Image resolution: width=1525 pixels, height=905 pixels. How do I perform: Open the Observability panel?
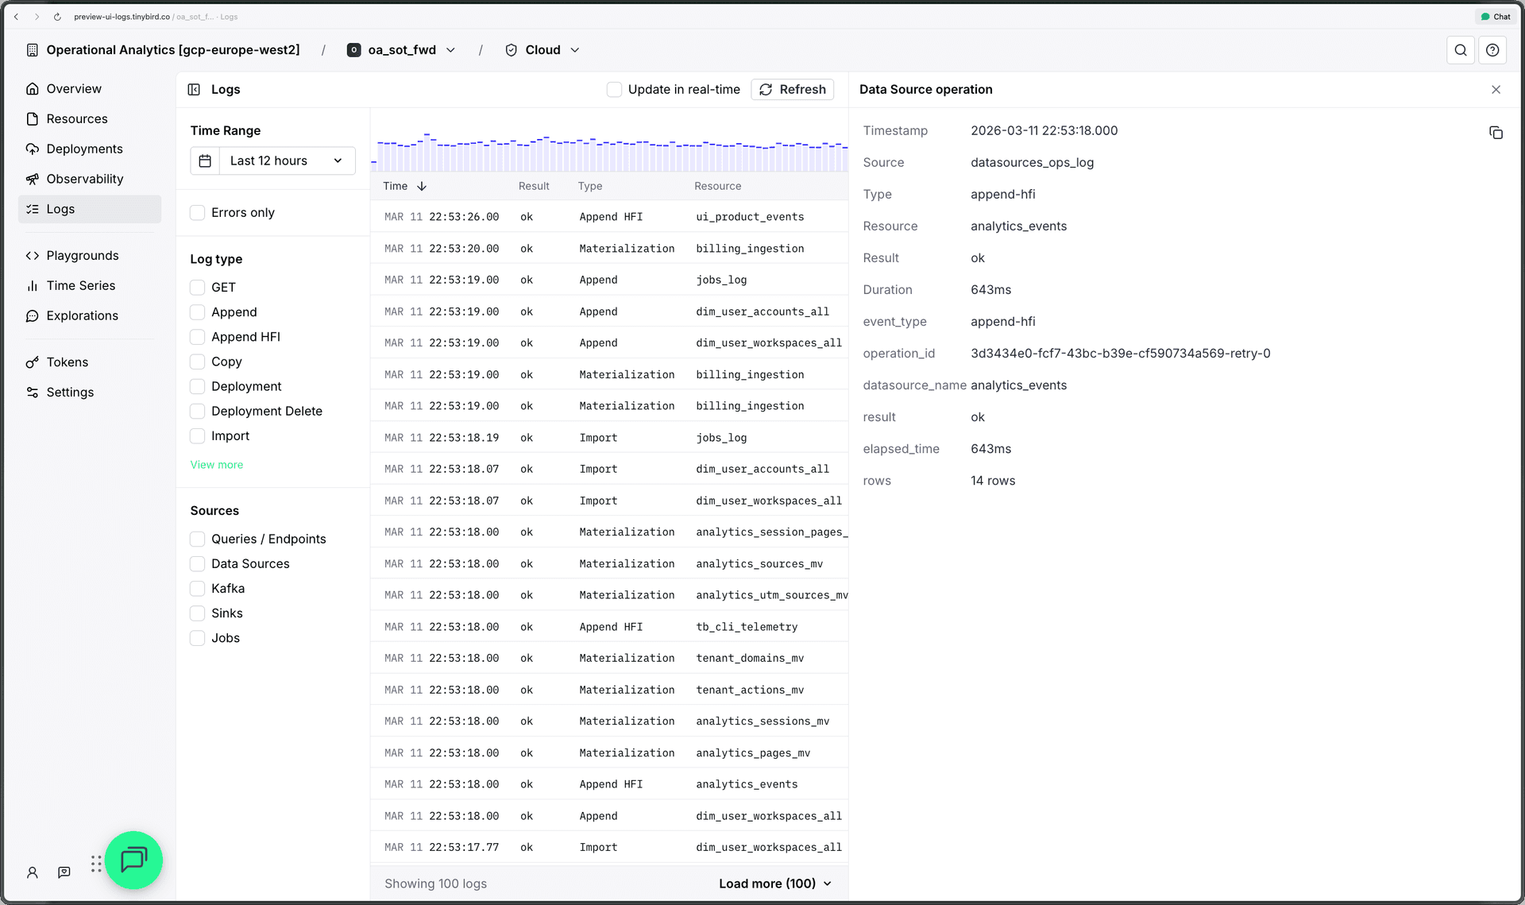85,179
